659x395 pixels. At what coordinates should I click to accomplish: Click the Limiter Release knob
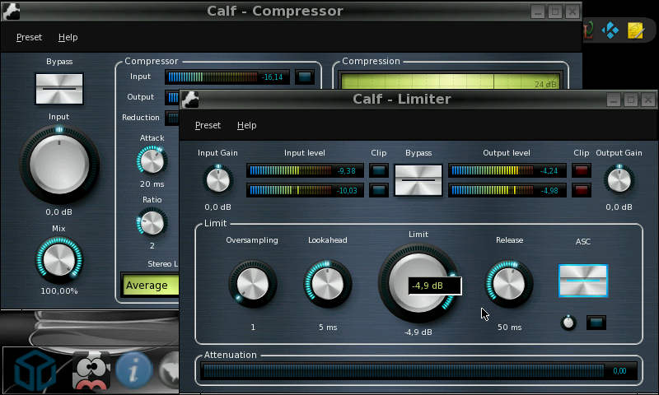(509, 284)
